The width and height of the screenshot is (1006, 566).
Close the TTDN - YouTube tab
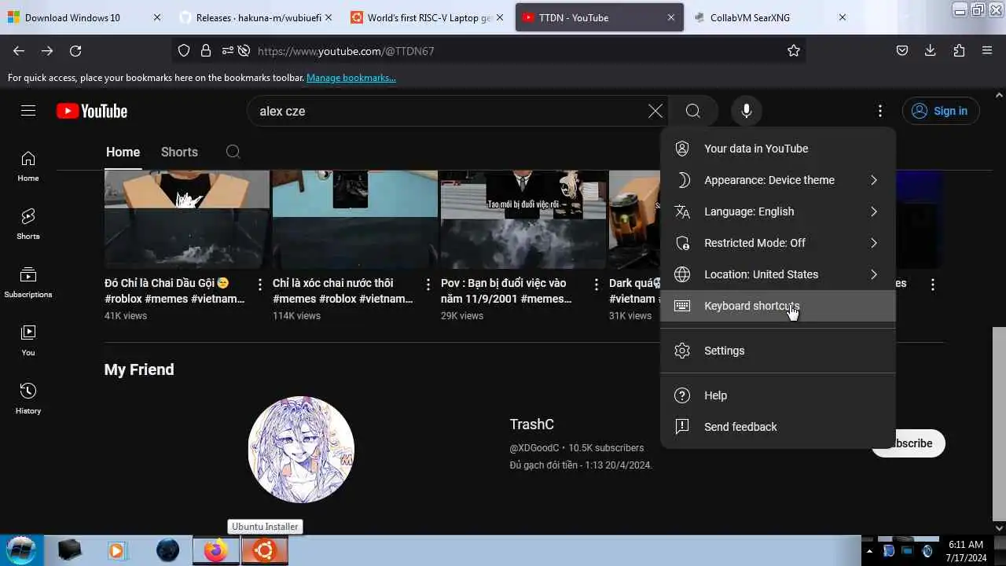671,17
